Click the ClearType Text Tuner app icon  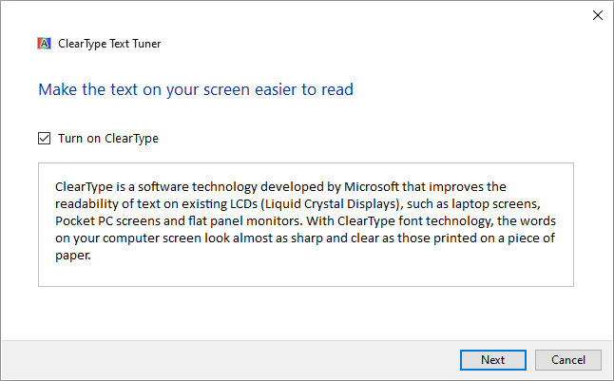tap(44, 44)
